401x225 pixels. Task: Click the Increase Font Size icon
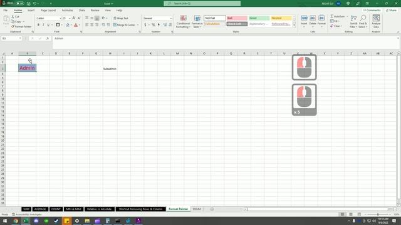74,18
